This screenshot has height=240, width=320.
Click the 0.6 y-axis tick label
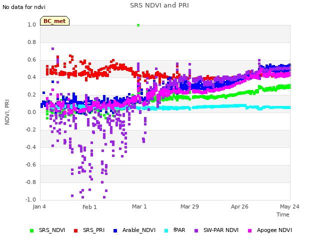[x=31, y=60]
